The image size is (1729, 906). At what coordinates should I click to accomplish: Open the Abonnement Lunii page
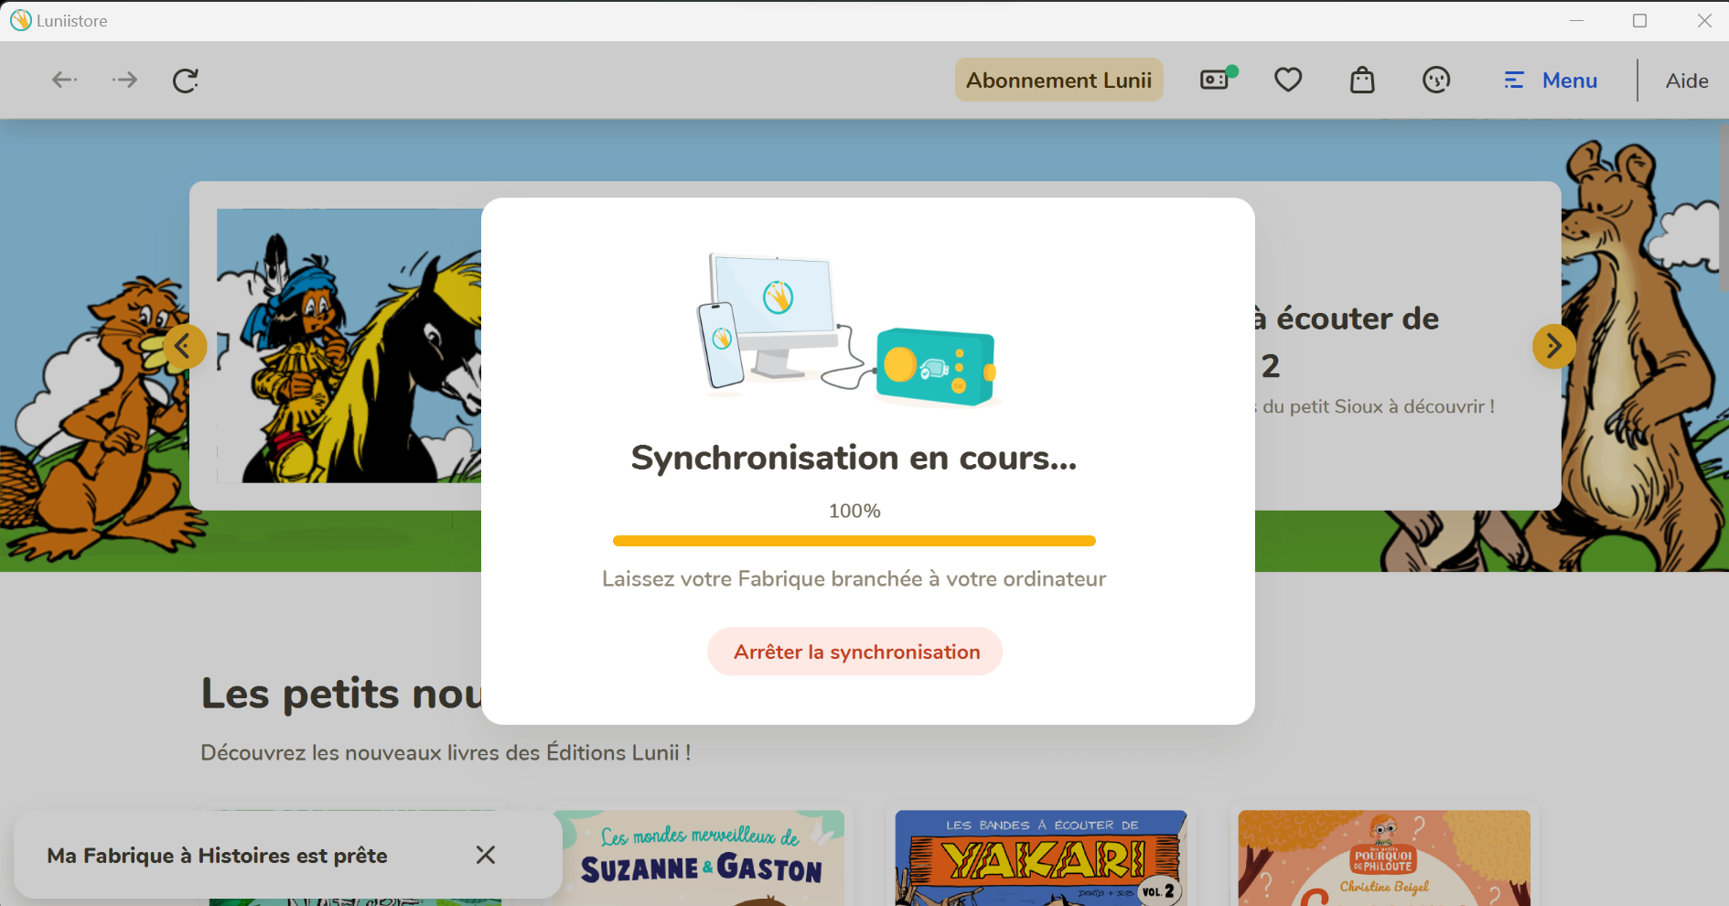[1058, 81]
